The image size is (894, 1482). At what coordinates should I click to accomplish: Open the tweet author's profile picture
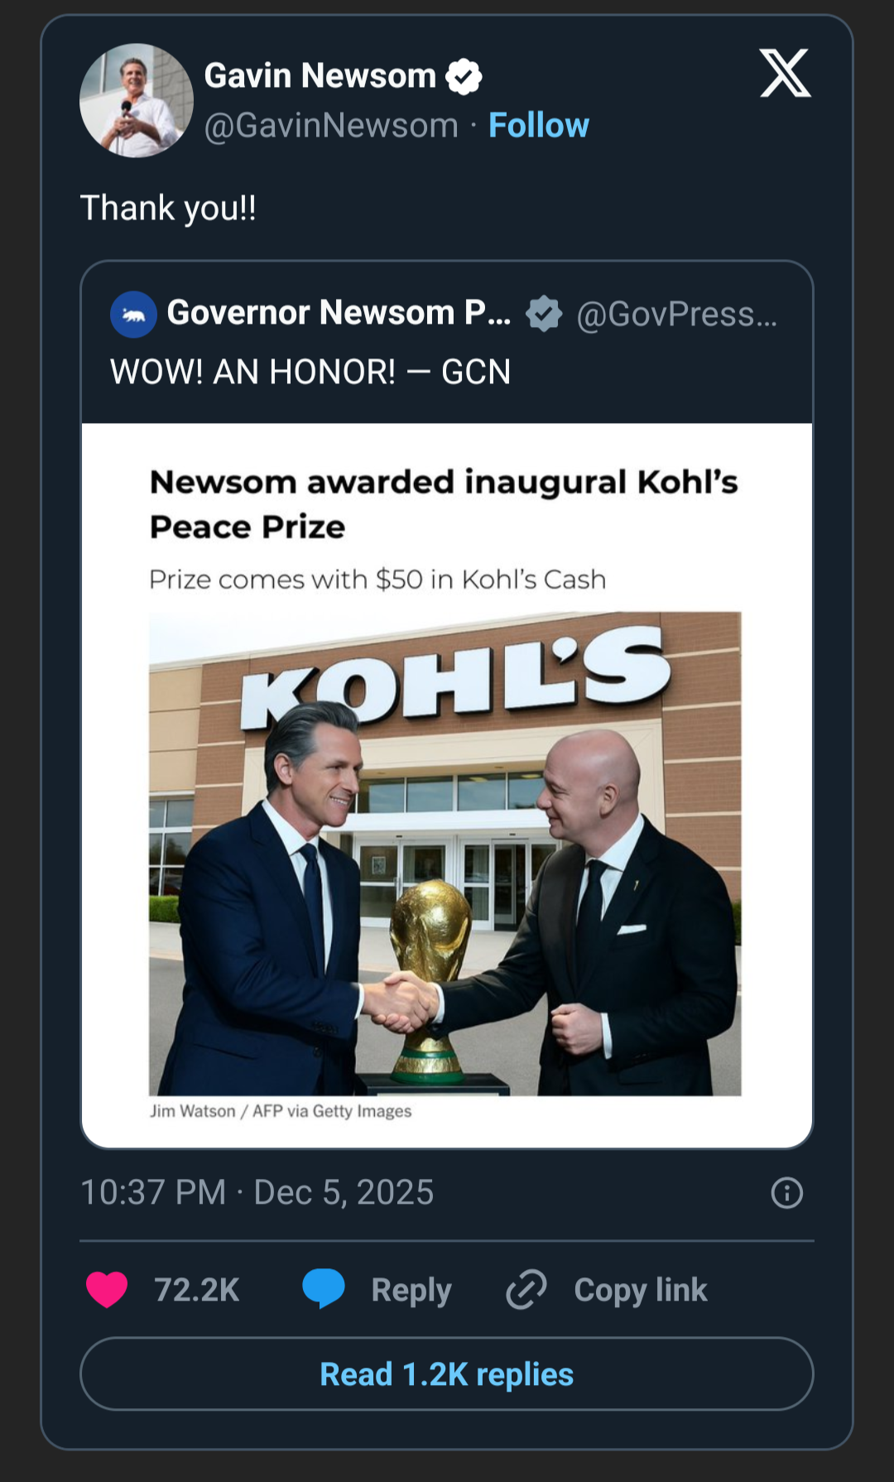point(137,100)
